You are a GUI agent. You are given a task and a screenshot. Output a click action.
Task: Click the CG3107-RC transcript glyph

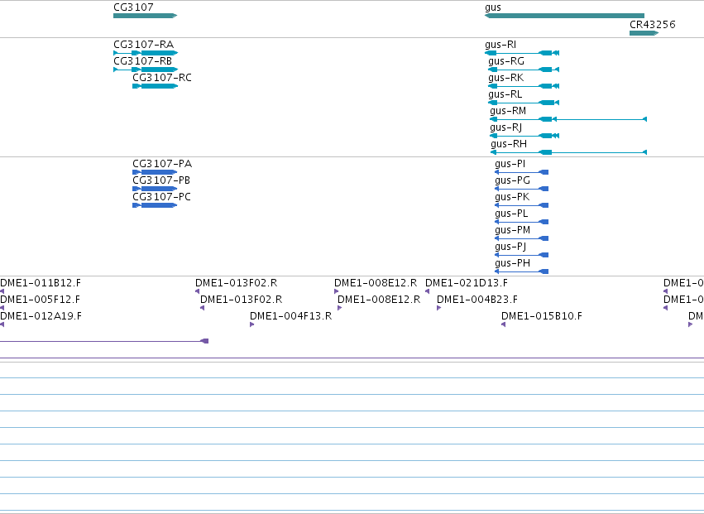[155, 86]
